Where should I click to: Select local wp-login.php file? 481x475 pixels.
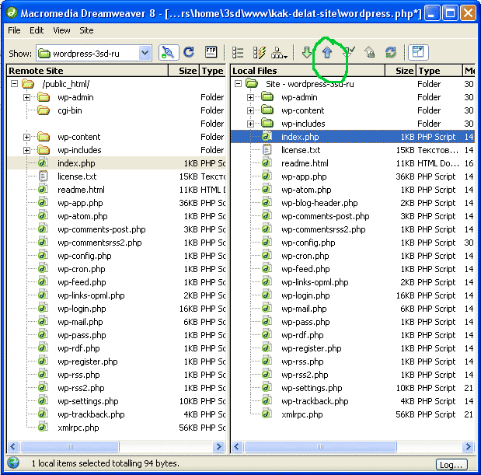click(305, 295)
